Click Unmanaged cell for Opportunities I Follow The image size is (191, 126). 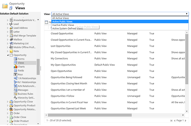pos(134,96)
